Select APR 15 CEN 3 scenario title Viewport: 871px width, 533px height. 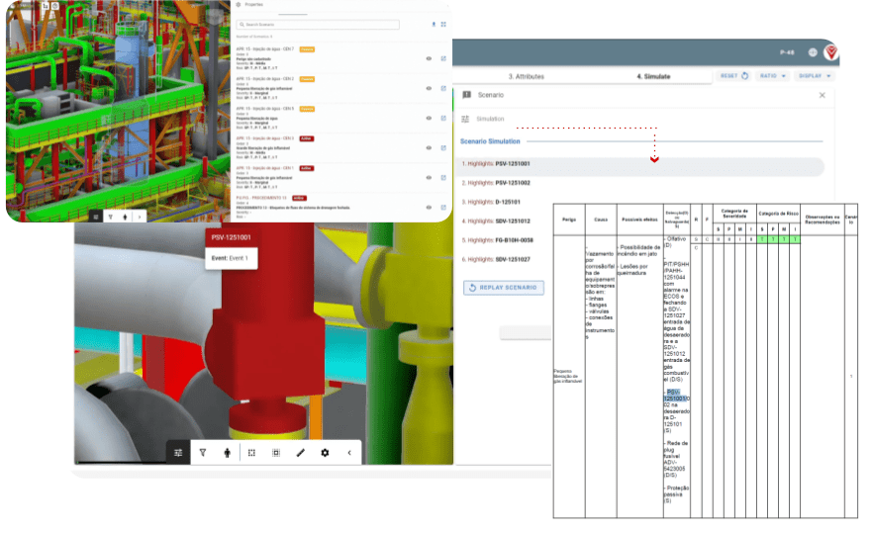coord(265,138)
